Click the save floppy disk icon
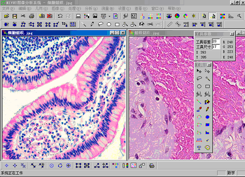The height and width of the screenshot is (177, 245). coord(15,16)
